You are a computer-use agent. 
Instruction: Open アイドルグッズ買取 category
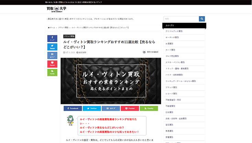tap(174, 31)
